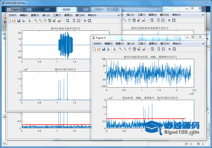
Task: Click the "列 1" status bar field
Action: click(200, 144)
